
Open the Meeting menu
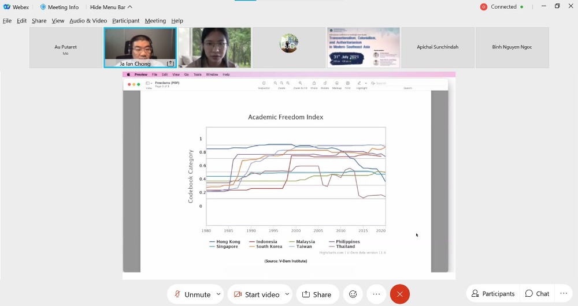point(155,21)
